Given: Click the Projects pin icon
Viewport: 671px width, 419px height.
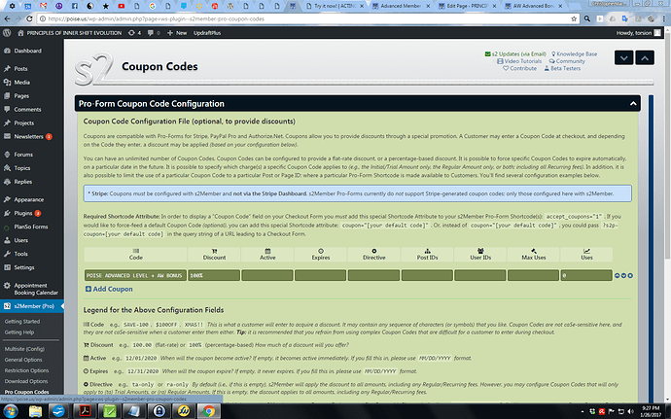Looking at the screenshot, I should point(7,122).
